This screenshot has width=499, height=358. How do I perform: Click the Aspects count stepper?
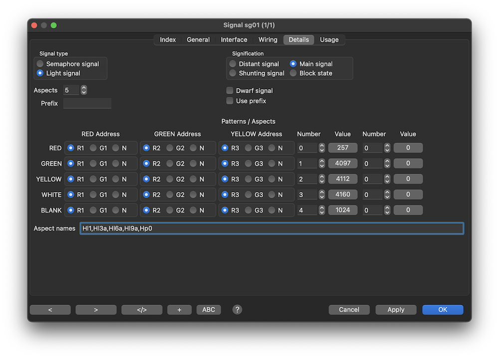click(x=84, y=90)
